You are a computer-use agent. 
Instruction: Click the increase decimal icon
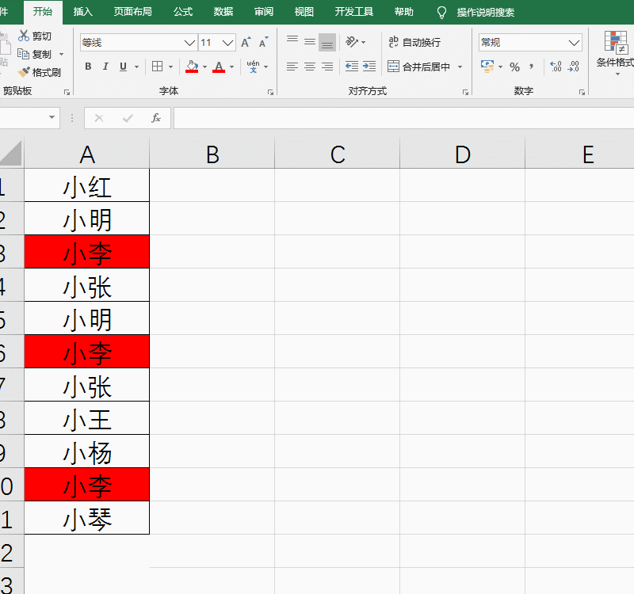[556, 67]
